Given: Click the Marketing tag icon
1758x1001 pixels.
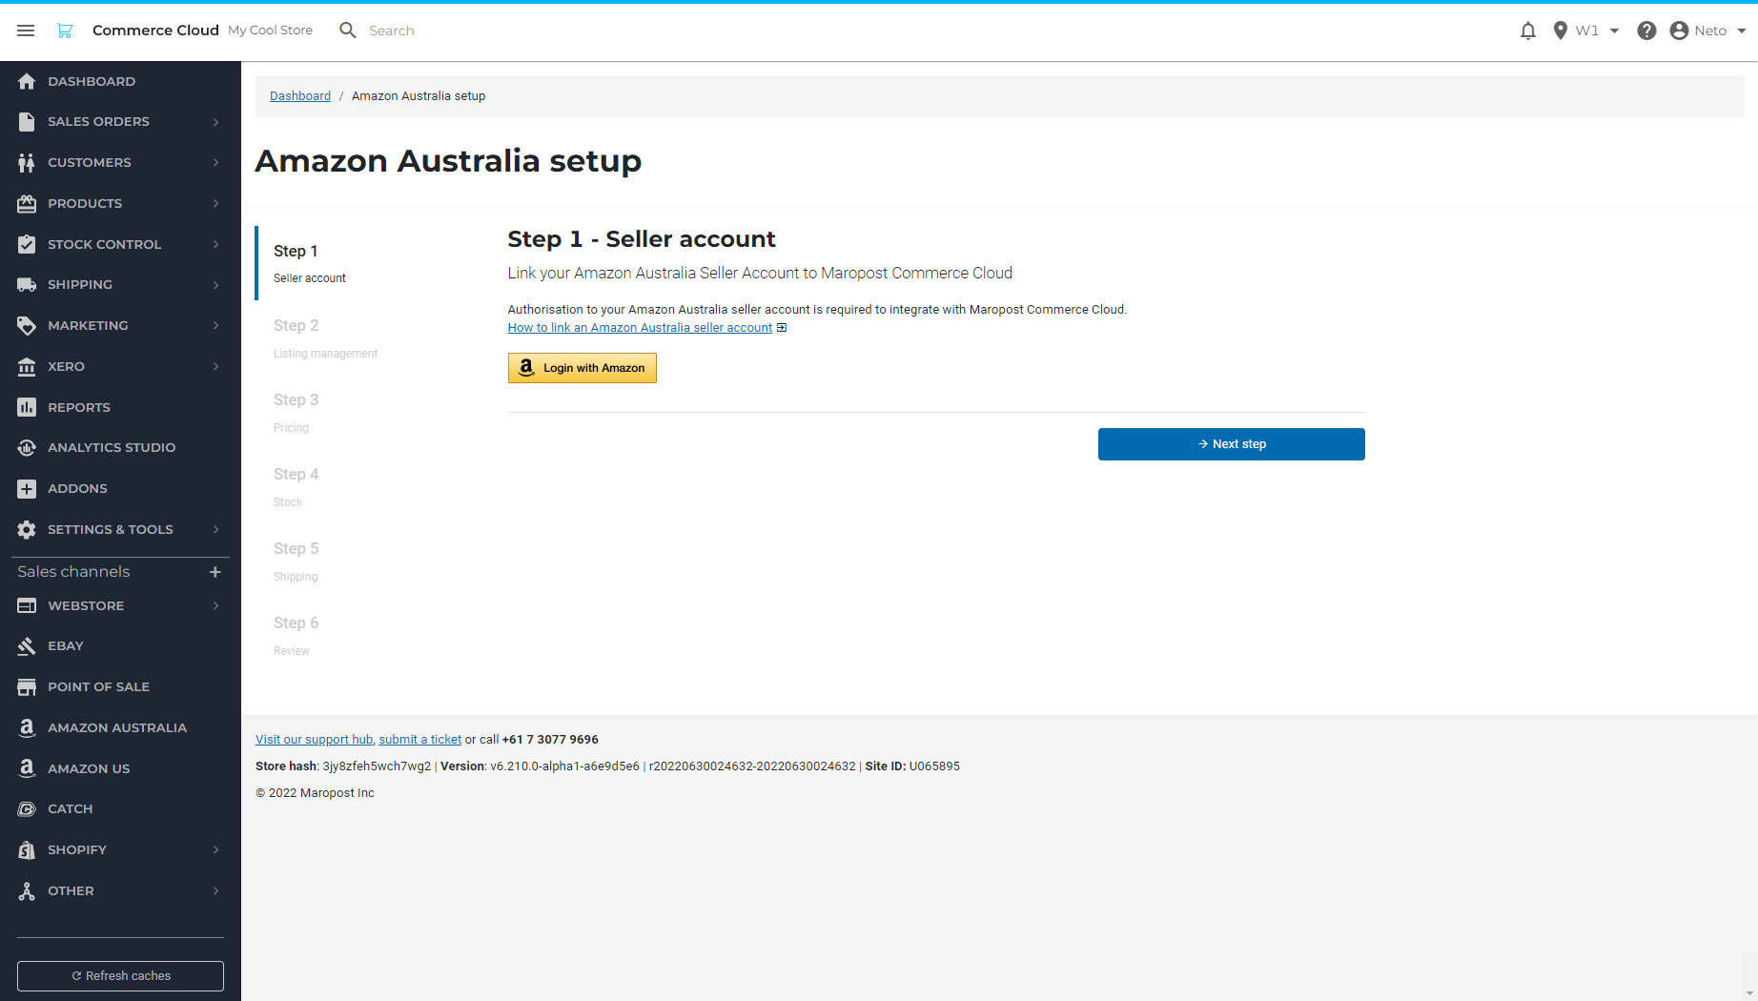Looking at the screenshot, I should [x=27, y=326].
